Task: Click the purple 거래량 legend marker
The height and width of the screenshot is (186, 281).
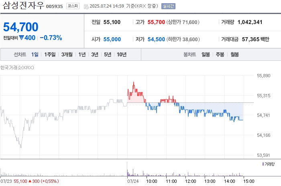Action: pos(263,164)
